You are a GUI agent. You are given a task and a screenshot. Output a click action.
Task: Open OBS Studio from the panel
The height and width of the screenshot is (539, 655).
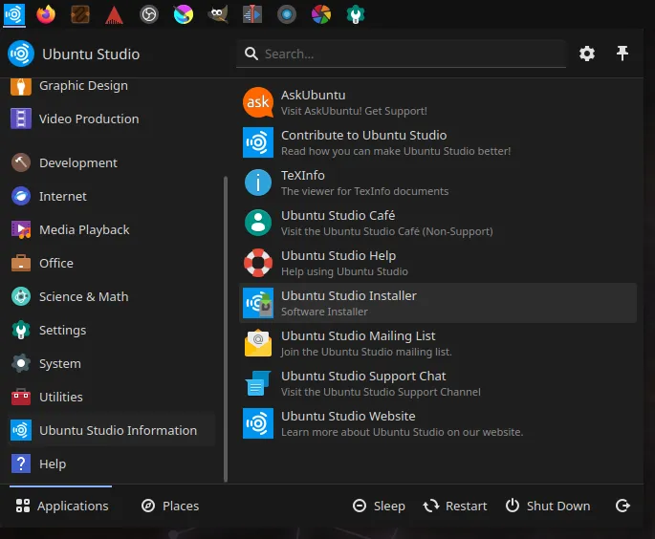point(148,14)
